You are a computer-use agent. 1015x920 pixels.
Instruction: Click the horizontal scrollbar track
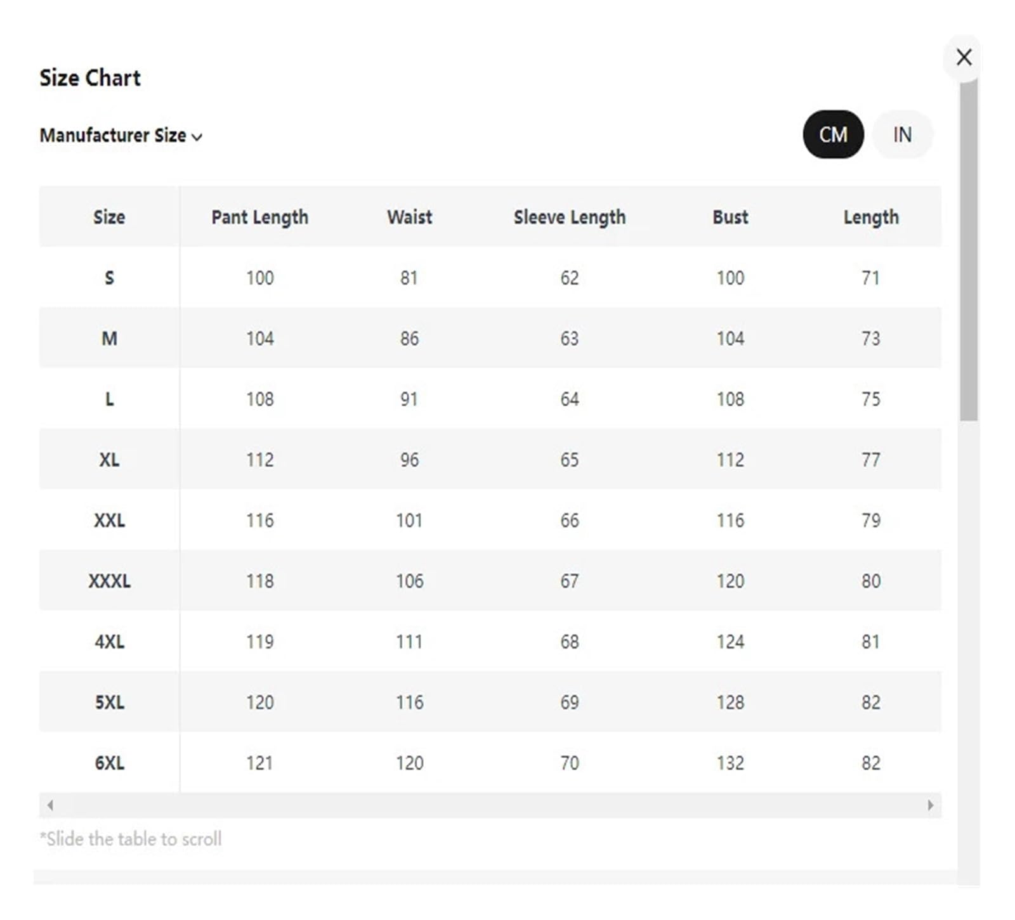490,805
